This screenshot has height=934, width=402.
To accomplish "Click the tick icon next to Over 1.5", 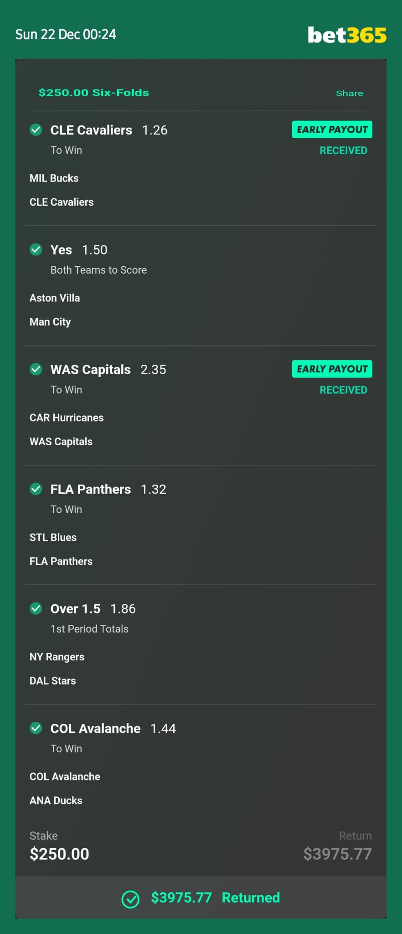I will 36,608.
